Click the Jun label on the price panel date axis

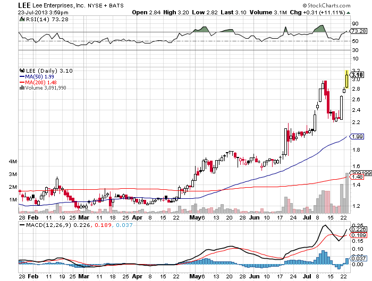point(255,217)
